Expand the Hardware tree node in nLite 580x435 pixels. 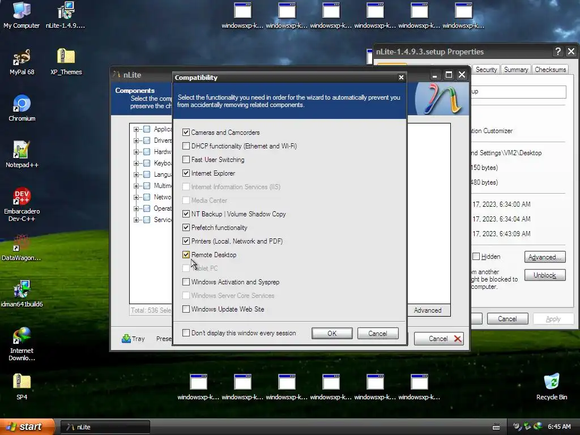click(136, 152)
